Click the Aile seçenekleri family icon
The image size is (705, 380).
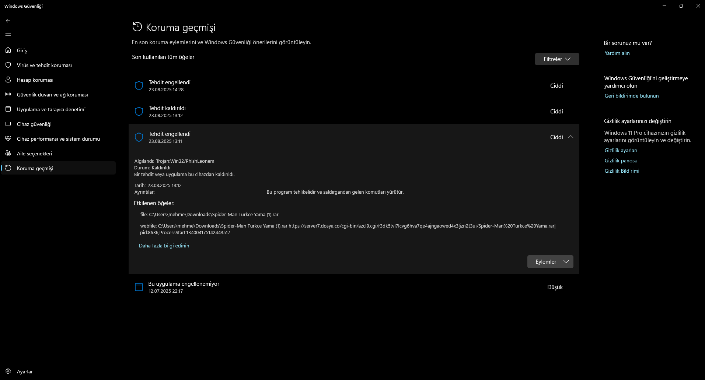(8, 153)
